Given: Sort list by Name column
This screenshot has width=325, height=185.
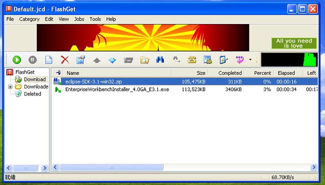Looking at the screenshot, I should [x=117, y=73].
